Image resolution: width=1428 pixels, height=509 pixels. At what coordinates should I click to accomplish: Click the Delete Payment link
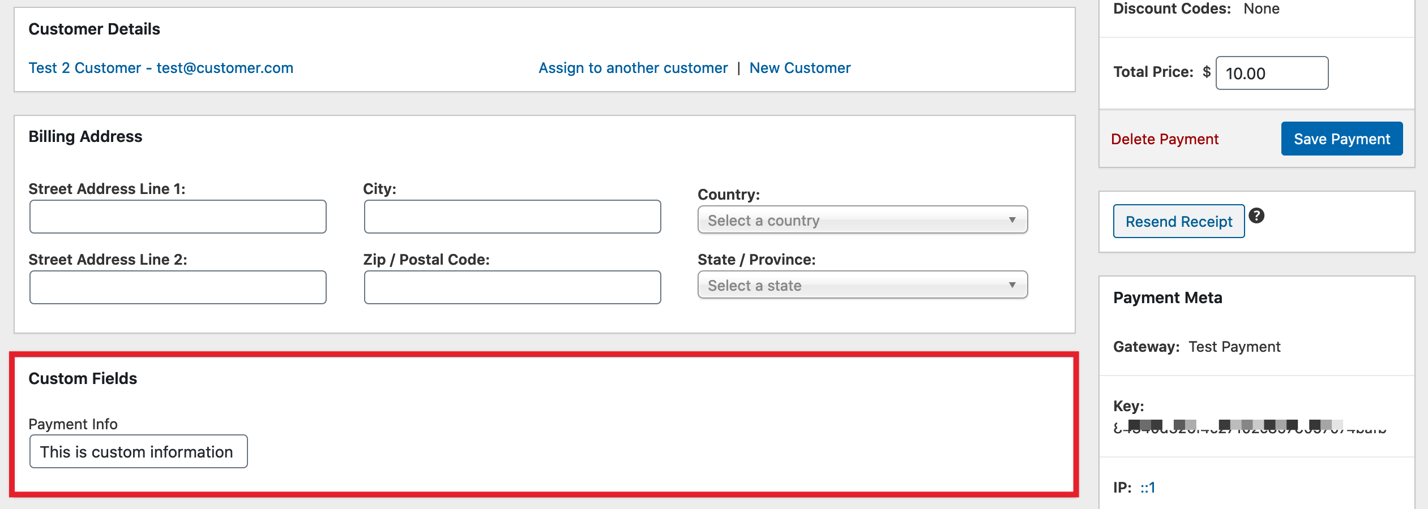pyautogui.click(x=1164, y=139)
